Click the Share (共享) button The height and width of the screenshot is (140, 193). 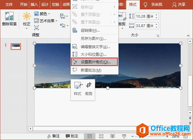[179, 5]
